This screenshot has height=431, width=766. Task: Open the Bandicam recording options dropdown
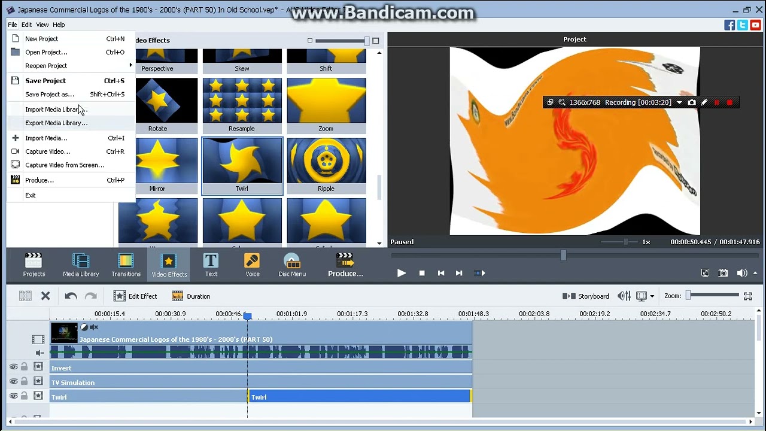pyautogui.click(x=679, y=102)
